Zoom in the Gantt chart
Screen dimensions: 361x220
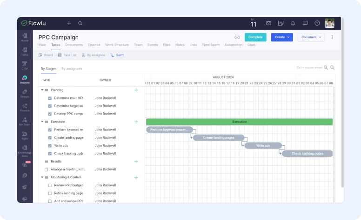(326, 67)
